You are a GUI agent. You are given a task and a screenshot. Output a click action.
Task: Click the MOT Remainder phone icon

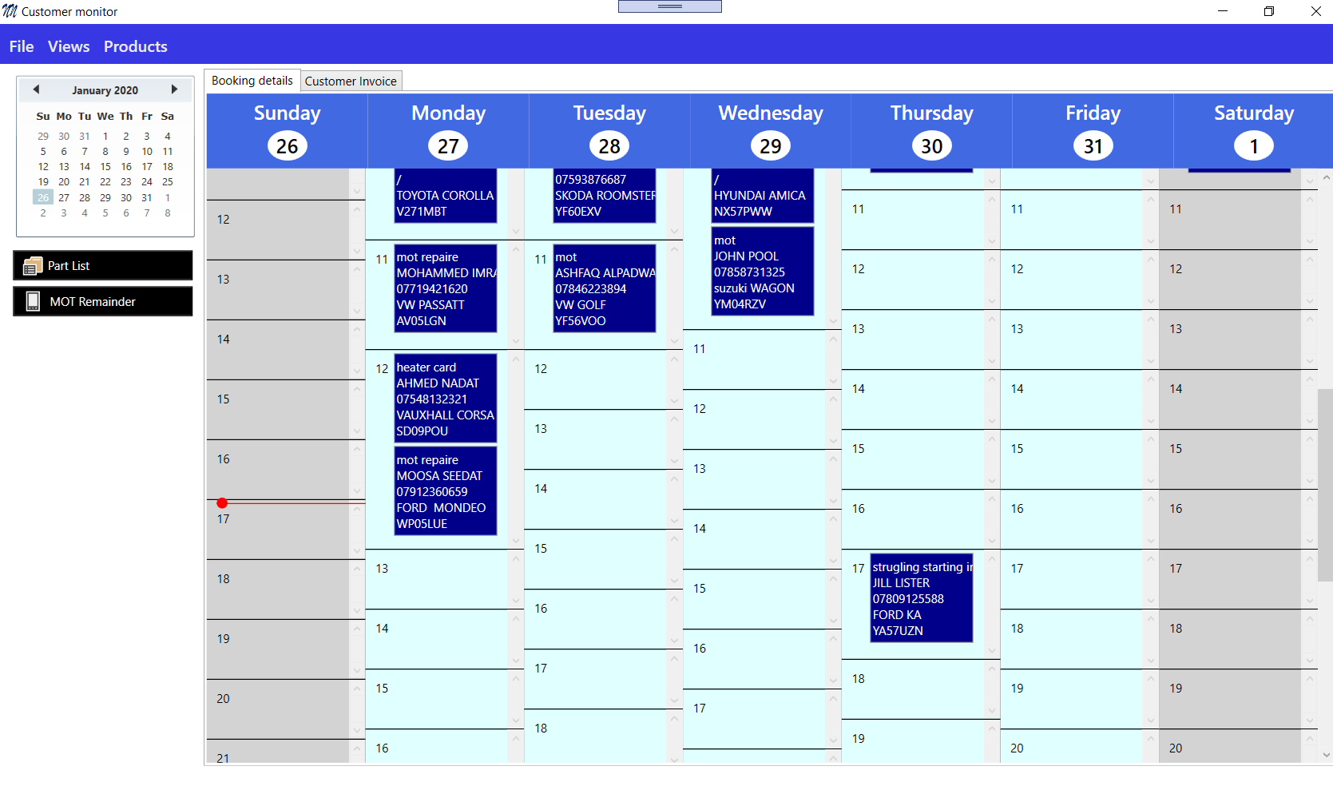pos(33,301)
